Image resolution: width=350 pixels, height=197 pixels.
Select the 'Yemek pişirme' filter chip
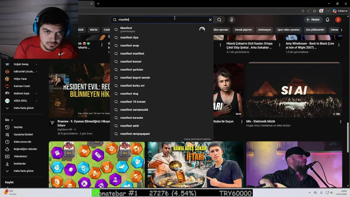[243, 30]
